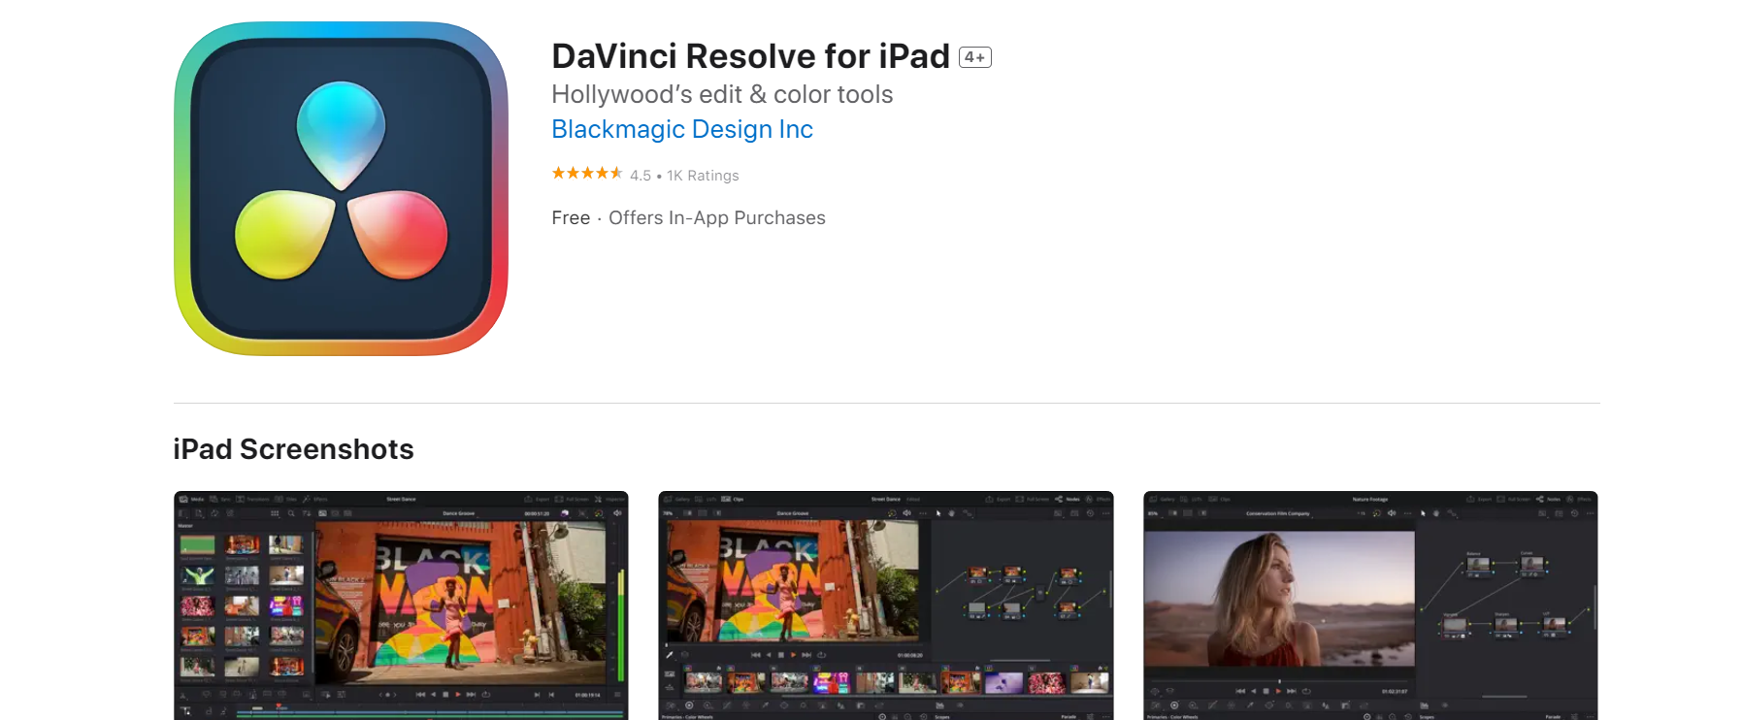Open the Blackmagic Design Inc developer link
The width and height of the screenshot is (1743, 720).
click(x=682, y=129)
